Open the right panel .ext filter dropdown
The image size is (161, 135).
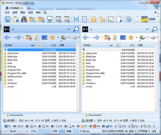coord(118,45)
